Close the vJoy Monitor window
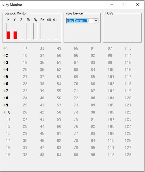Image resolution: width=145 pixels, height=172 pixels. (138, 5)
